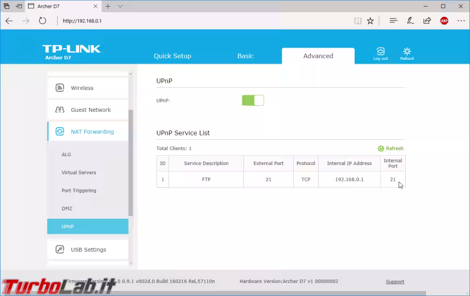Click the Adblock Plus extension icon
The image size is (470, 296).
pyautogui.click(x=444, y=21)
